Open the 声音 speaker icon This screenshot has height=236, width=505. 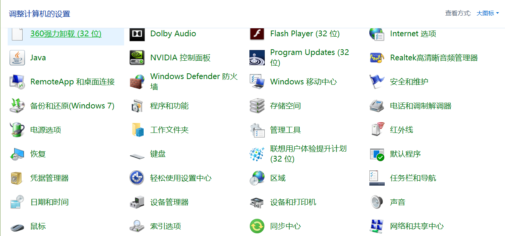[377, 202]
